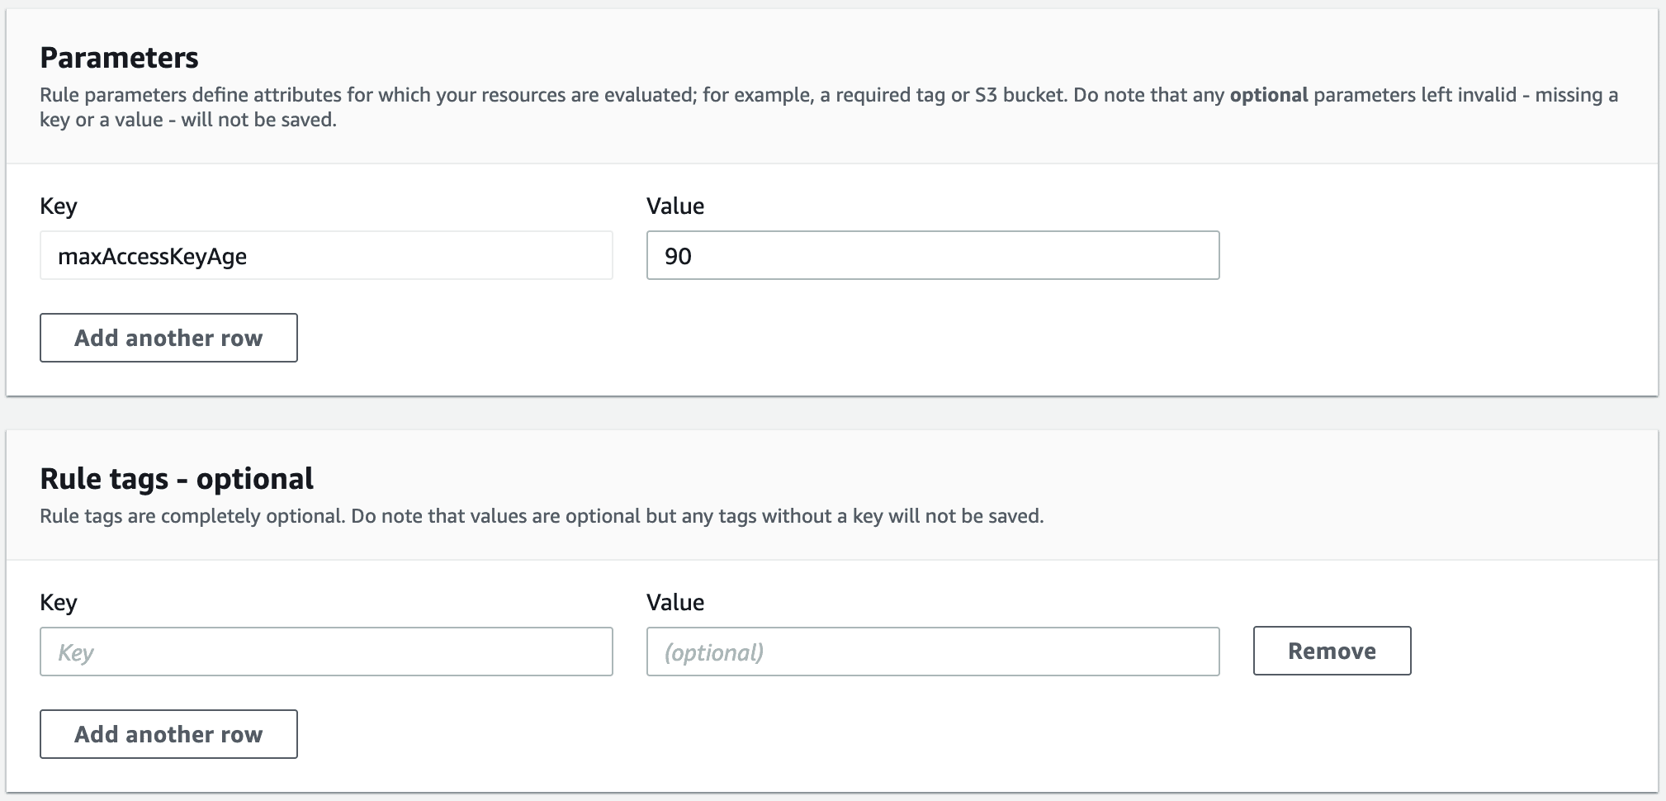Click the Key label in Parameters section

pos(59,206)
